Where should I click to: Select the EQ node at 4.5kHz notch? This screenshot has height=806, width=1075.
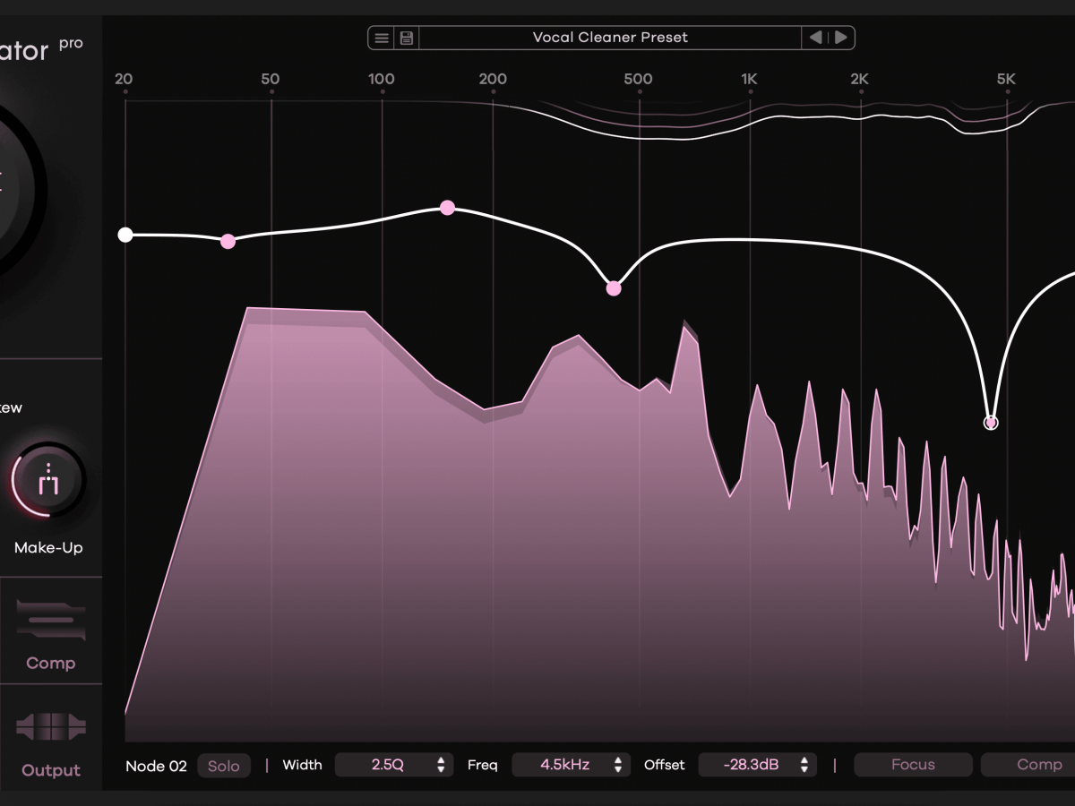991,423
